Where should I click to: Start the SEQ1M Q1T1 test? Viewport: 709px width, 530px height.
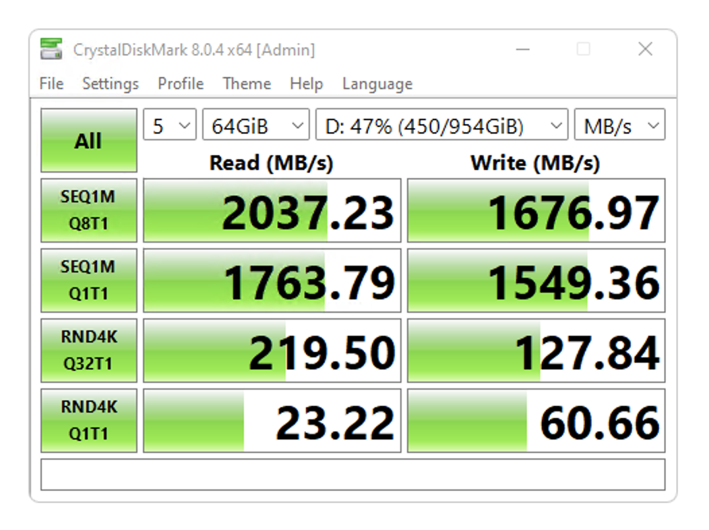pyautogui.click(x=89, y=281)
